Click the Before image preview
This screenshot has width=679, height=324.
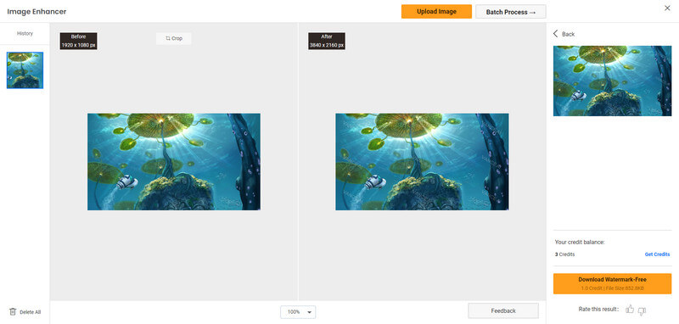174,162
